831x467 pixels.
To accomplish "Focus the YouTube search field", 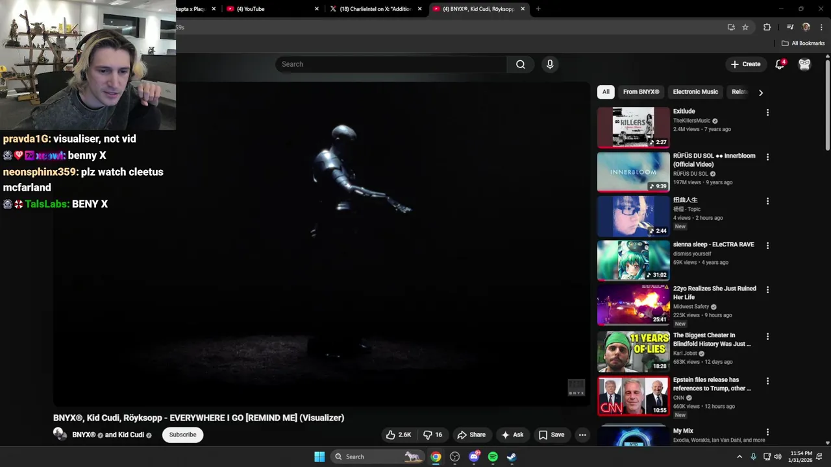I will tap(391, 64).
